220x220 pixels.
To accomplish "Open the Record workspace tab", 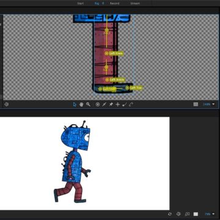I will click(114, 4).
